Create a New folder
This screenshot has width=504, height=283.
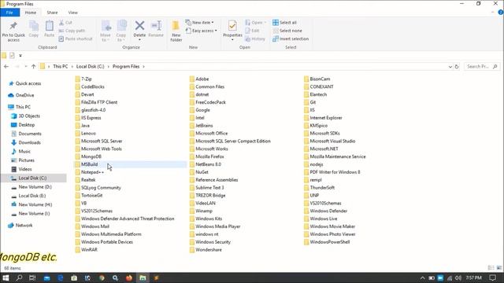(x=176, y=31)
